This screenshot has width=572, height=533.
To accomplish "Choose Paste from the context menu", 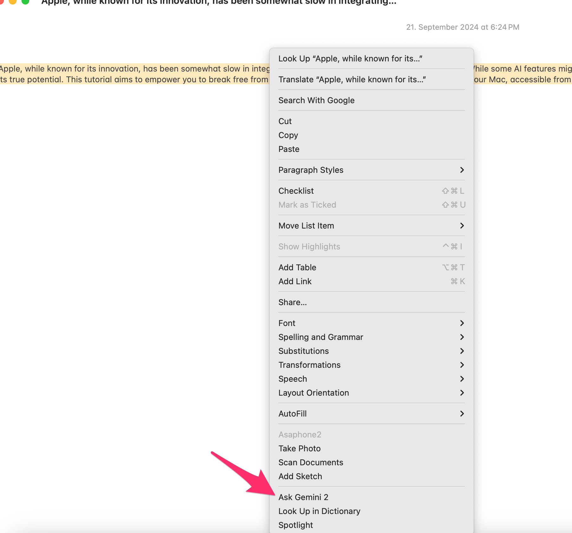I will pos(371,149).
